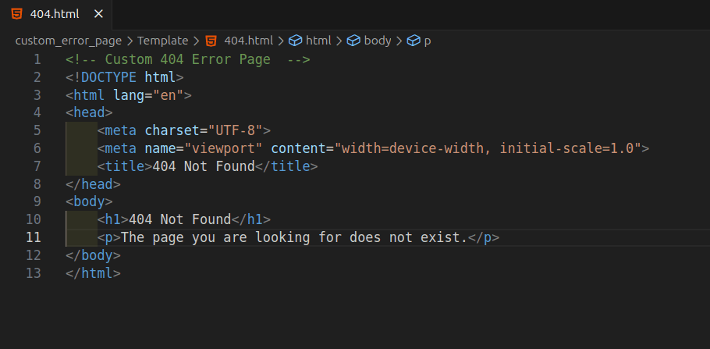Click the closing title tag on line 7
The height and width of the screenshot is (349, 710).
(x=286, y=166)
